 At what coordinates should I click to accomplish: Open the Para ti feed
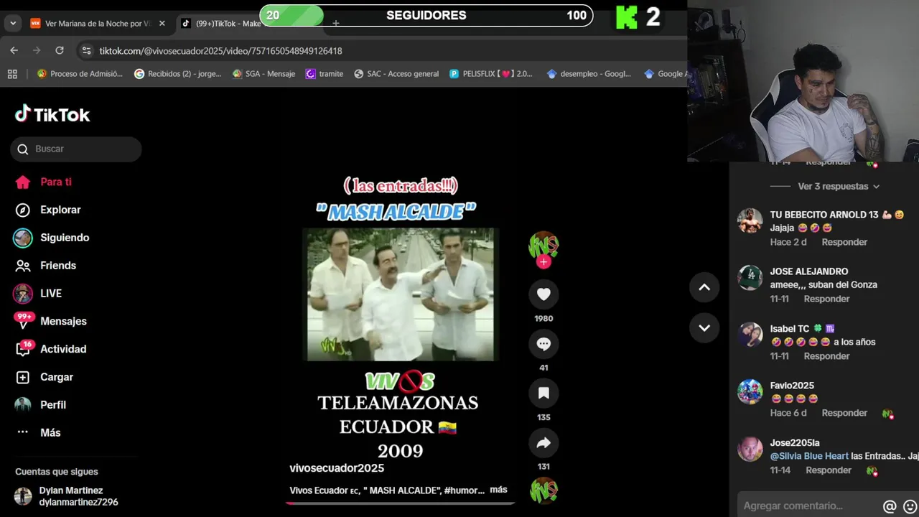[43, 182]
